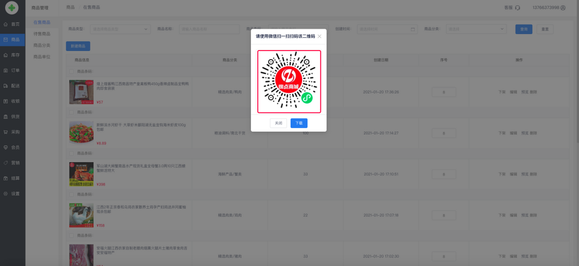The width and height of the screenshot is (579, 266).
Task: Click the user avatar icon beside 13766373998
Action: point(563,8)
